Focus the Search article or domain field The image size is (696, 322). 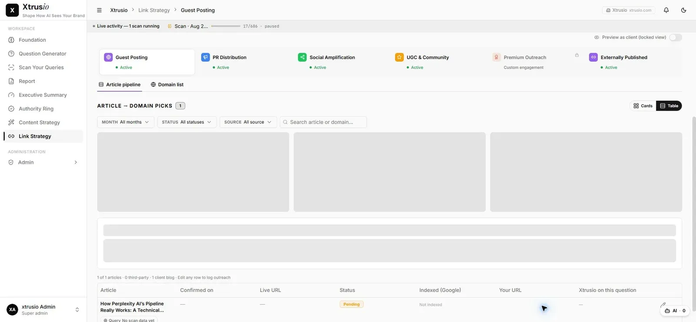point(323,122)
